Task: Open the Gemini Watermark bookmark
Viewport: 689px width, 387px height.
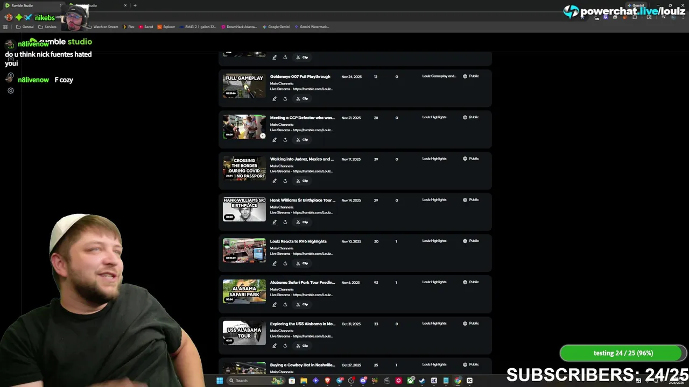Action: (x=312, y=27)
